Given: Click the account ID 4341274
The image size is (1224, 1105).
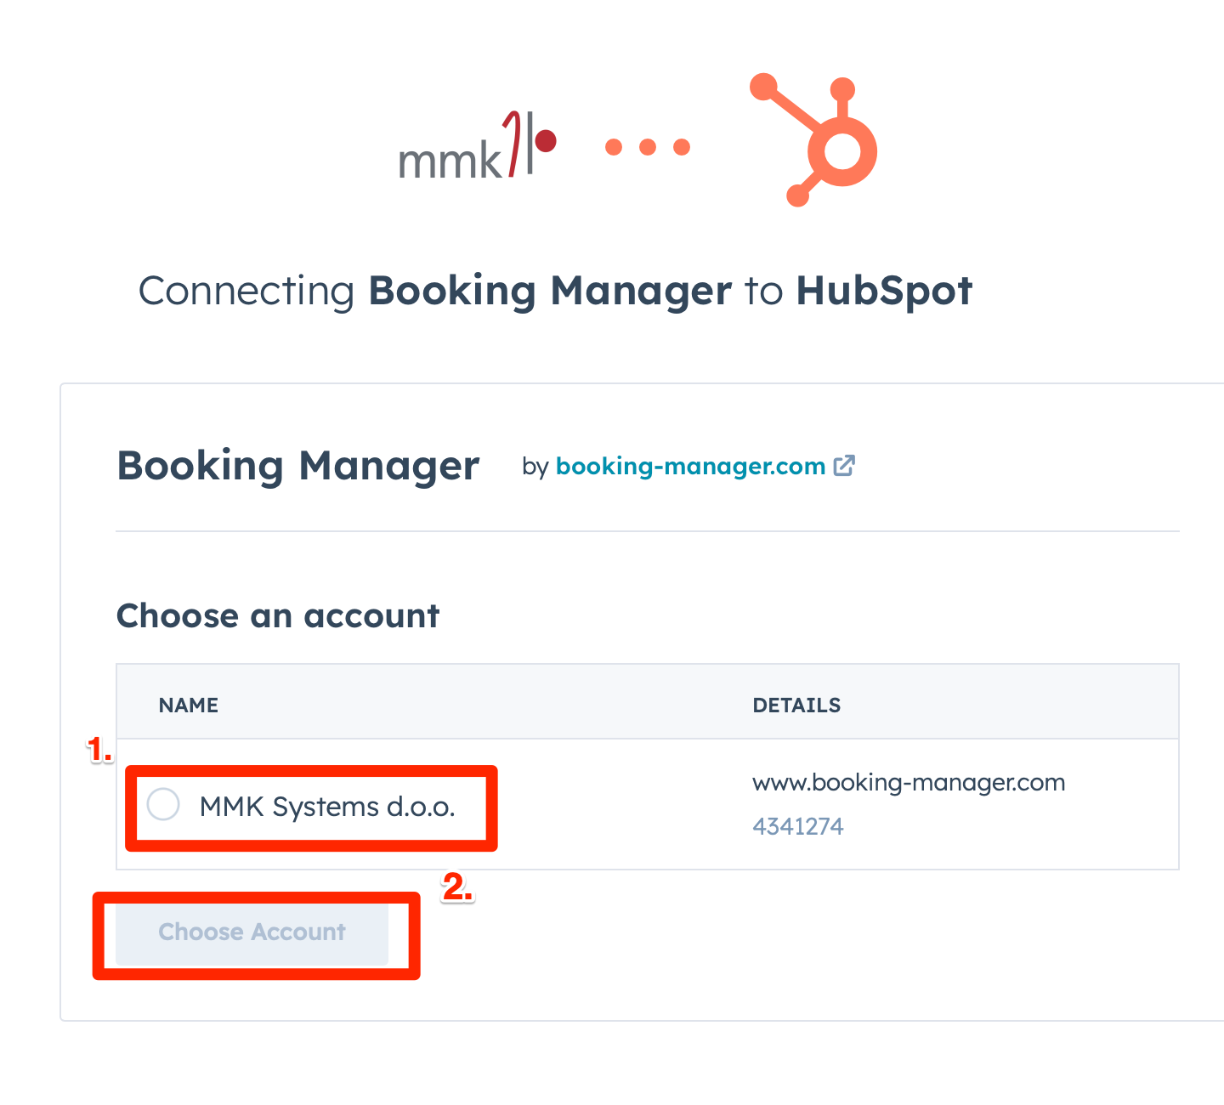Looking at the screenshot, I should pos(798,826).
